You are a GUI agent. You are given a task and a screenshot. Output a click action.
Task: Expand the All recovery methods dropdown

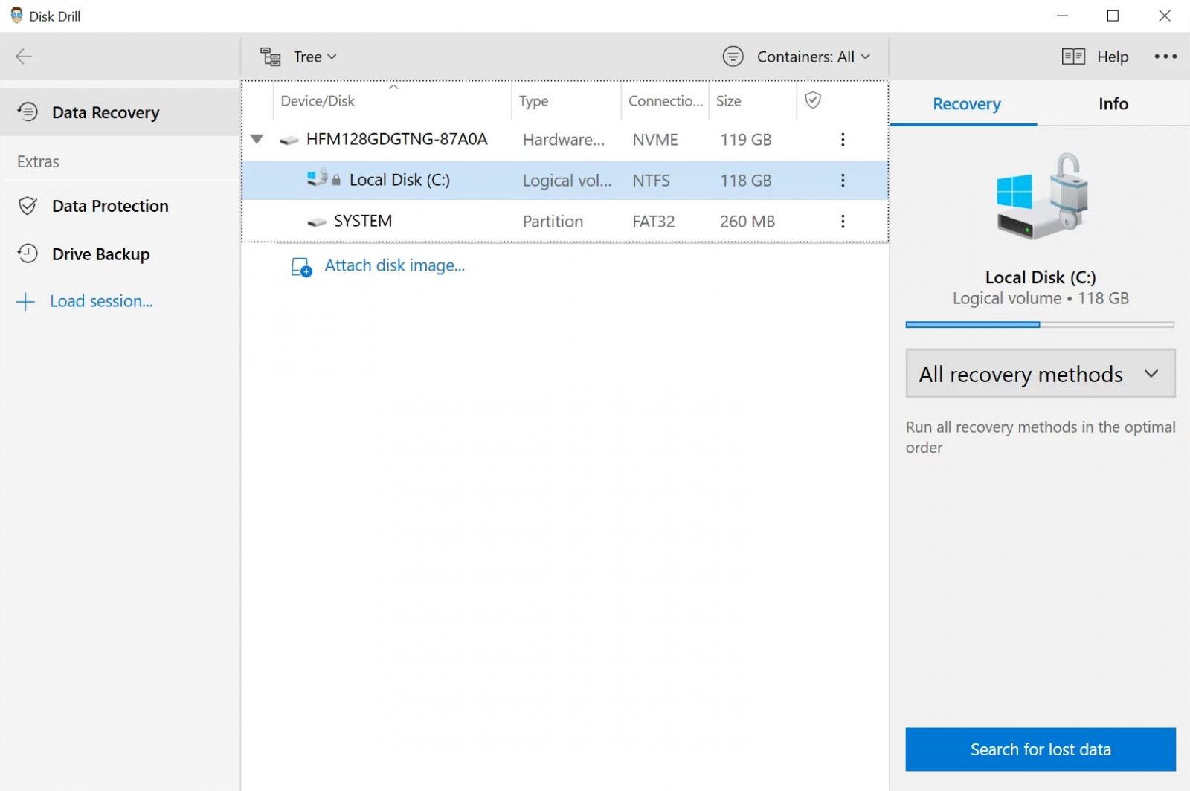click(x=1040, y=374)
